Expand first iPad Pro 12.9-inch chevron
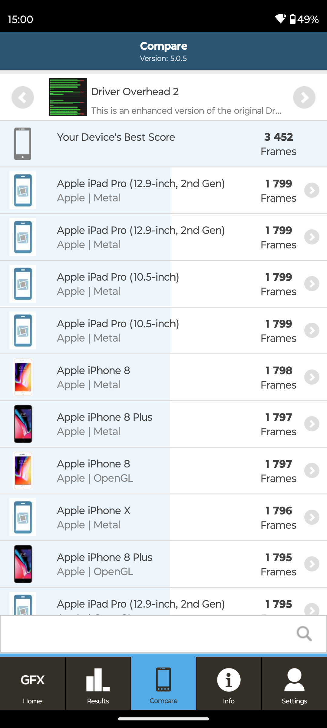The image size is (327, 728). [x=312, y=190]
